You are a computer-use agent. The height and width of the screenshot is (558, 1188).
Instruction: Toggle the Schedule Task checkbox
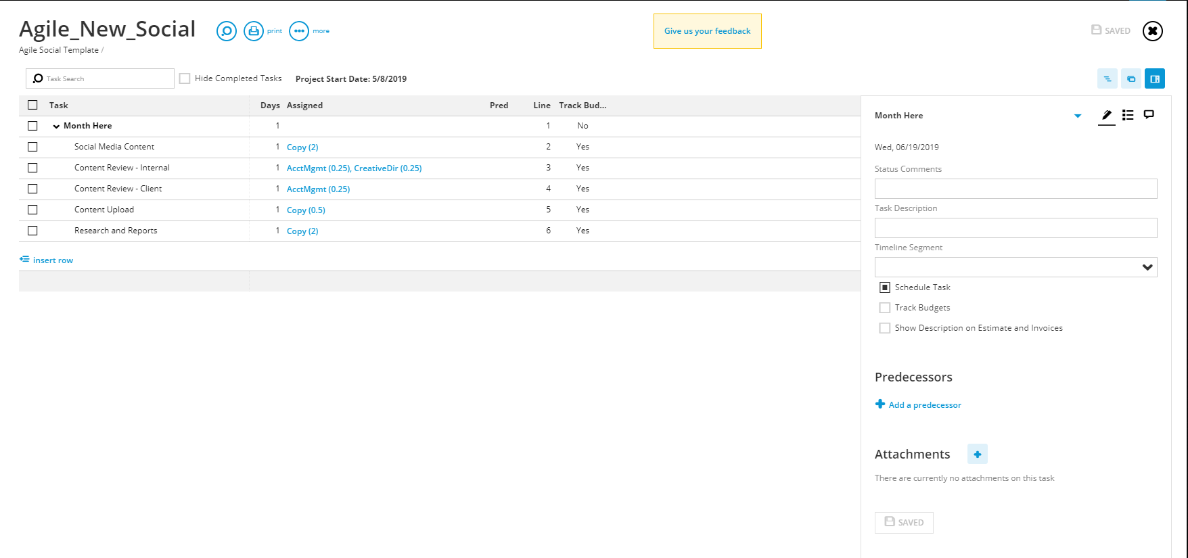tap(885, 287)
